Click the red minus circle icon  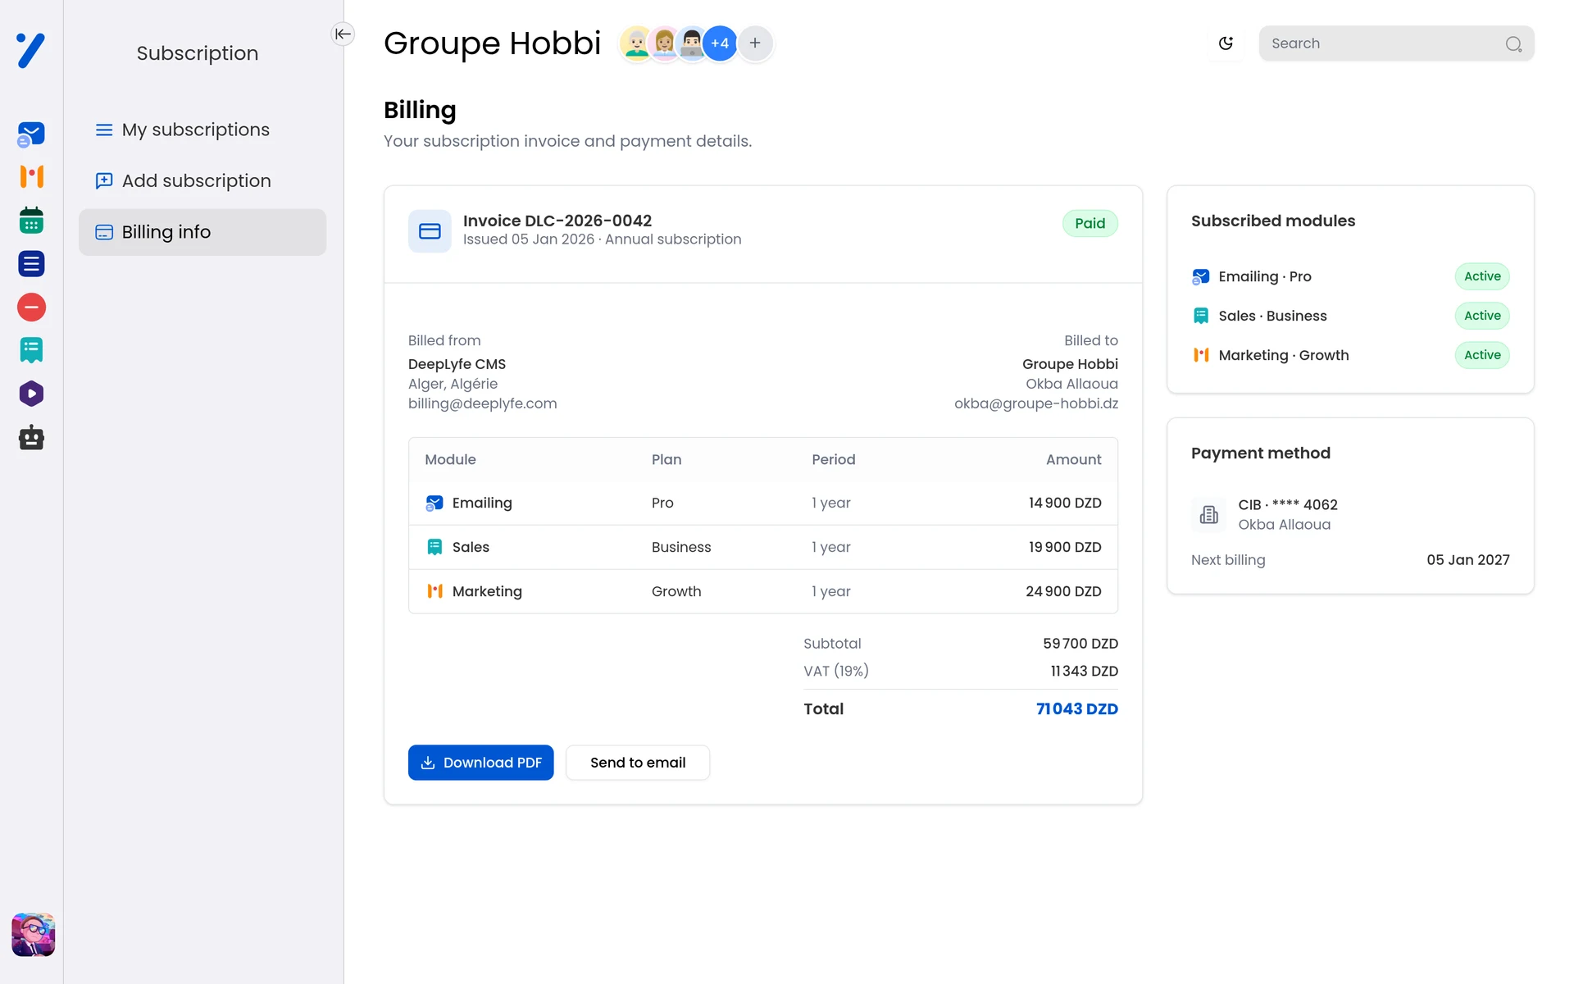[31, 307]
